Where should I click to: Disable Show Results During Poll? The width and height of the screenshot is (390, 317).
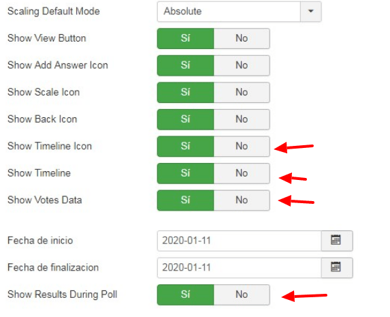[x=242, y=295]
